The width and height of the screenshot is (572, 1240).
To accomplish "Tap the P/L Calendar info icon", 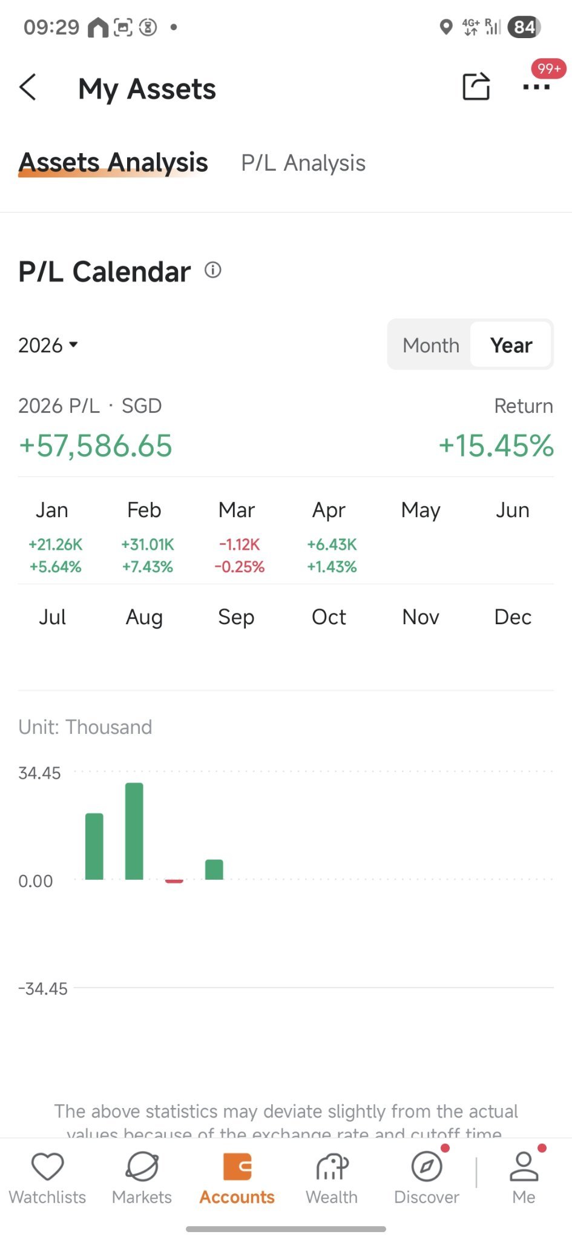I will click(x=213, y=270).
